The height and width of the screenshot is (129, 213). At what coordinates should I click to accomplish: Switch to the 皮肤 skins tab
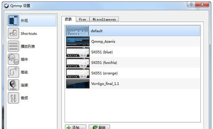(68, 19)
